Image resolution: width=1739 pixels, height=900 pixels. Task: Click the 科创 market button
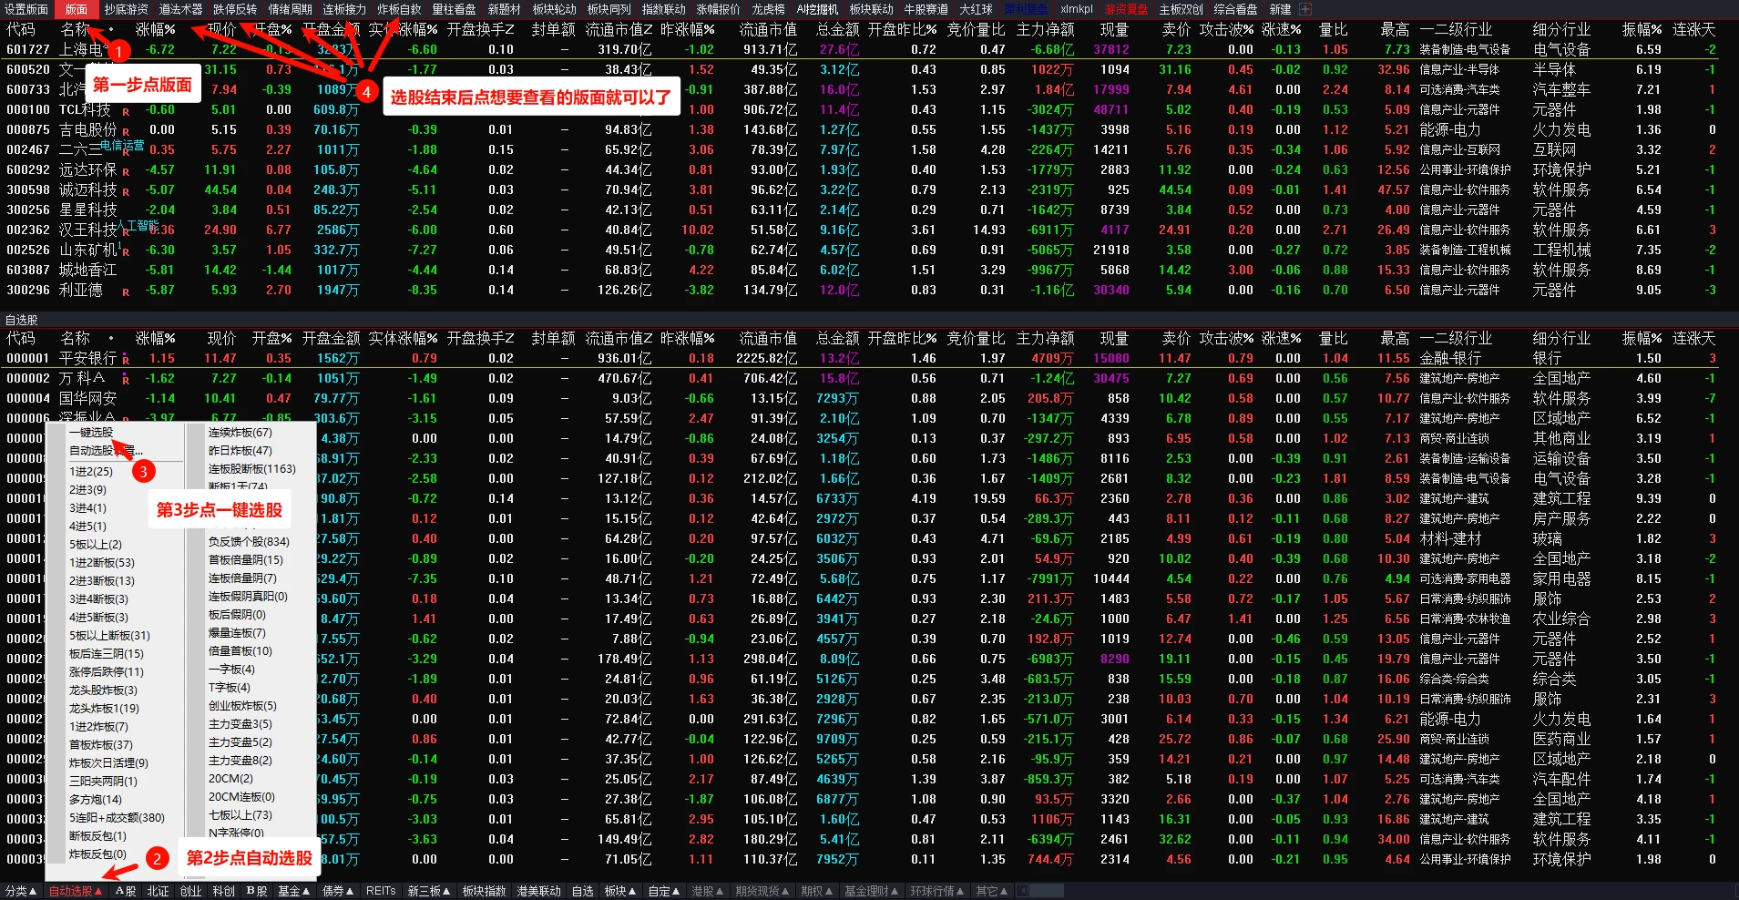pyautogui.click(x=223, y=891)
